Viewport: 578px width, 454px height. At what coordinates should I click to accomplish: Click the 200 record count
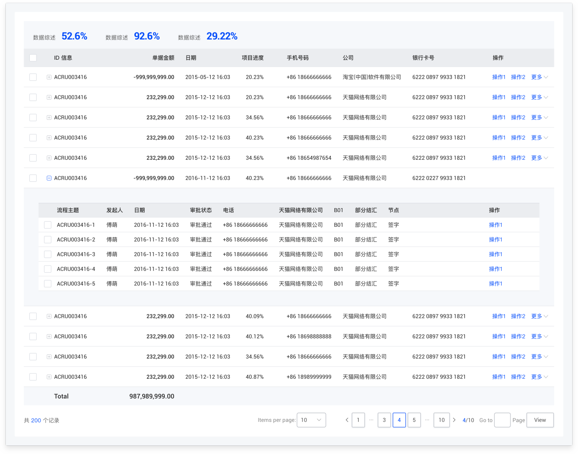click(36, 420)
